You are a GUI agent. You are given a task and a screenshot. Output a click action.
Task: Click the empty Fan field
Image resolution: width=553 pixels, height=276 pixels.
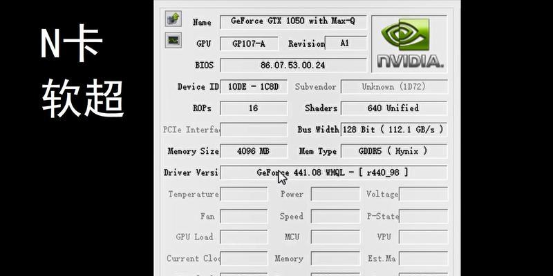(x=244, y=216)
